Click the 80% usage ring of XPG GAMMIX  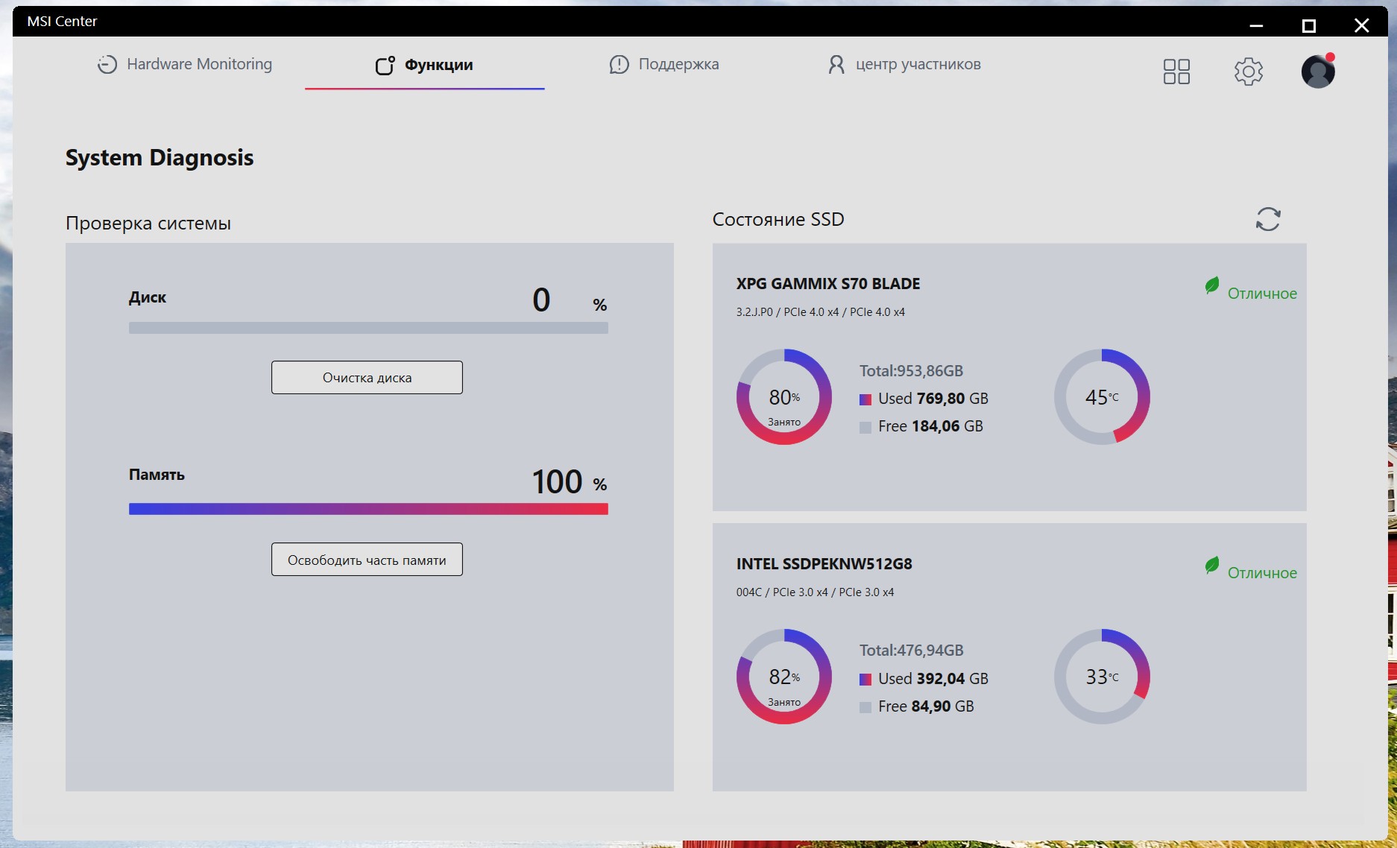pos(784,397)
